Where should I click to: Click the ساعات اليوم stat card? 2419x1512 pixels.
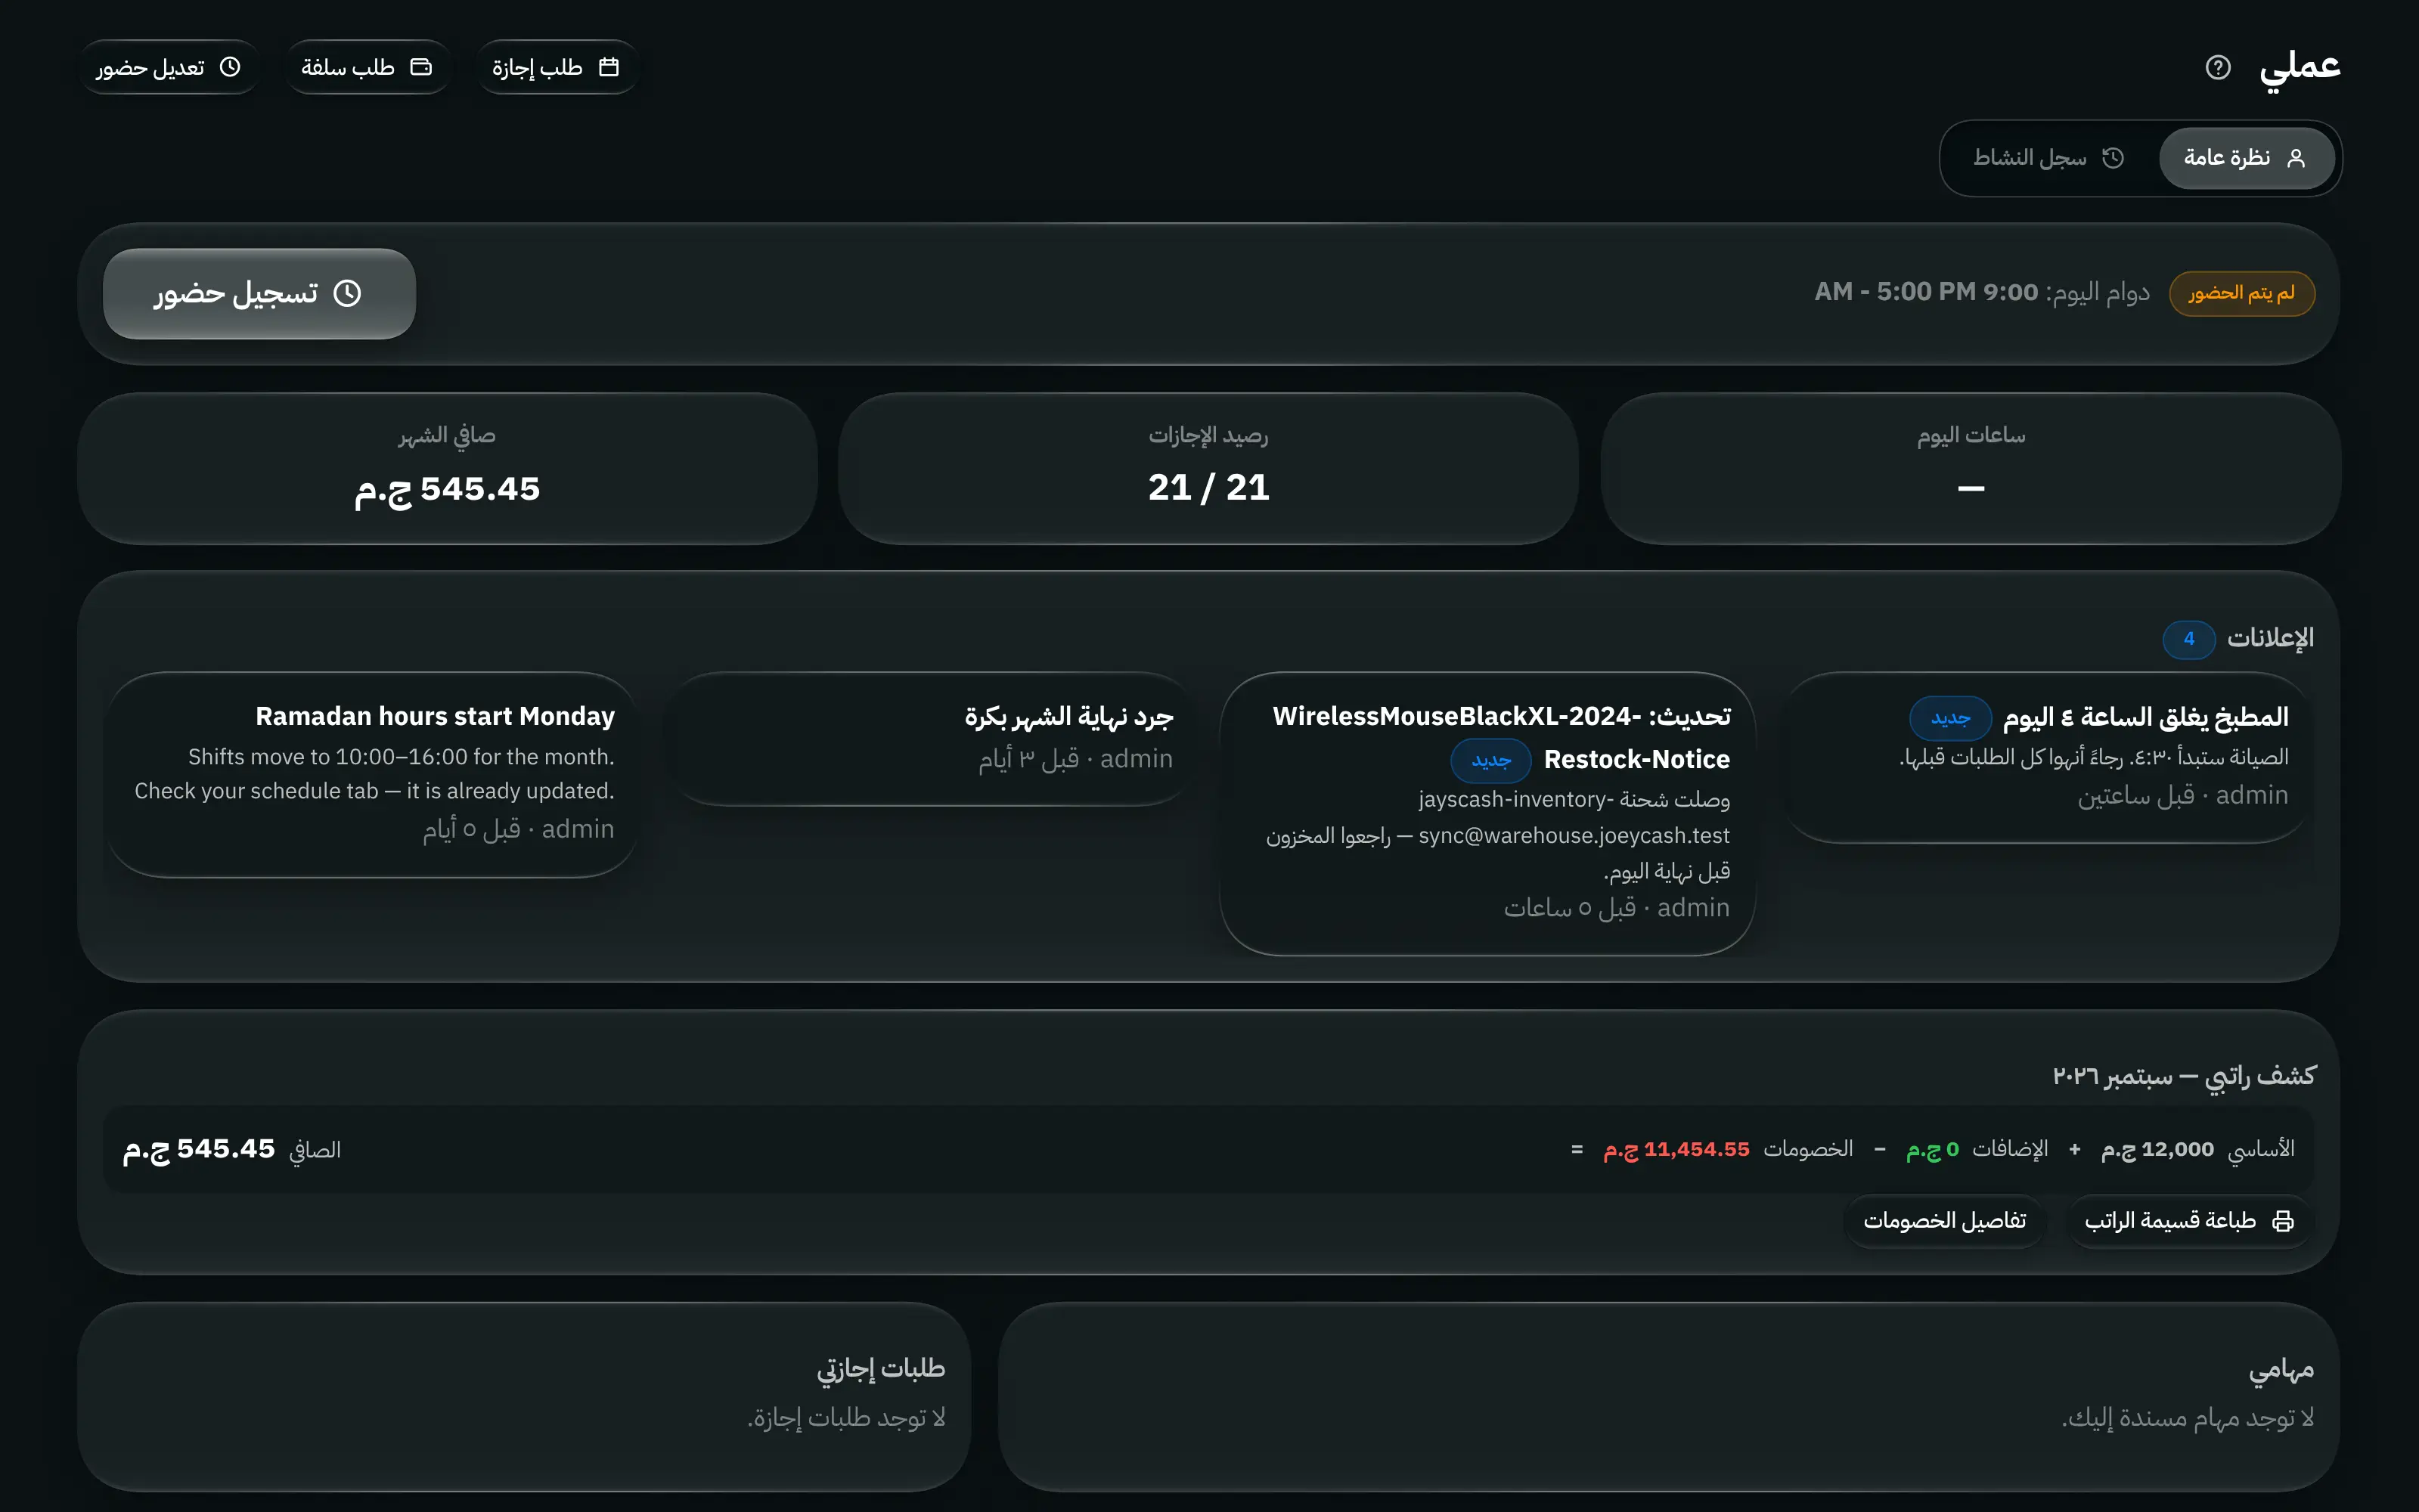1970,468
